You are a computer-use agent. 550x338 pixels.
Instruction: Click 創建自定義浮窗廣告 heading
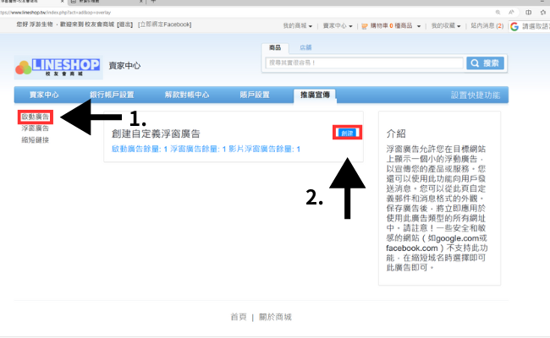click(156, 134)
